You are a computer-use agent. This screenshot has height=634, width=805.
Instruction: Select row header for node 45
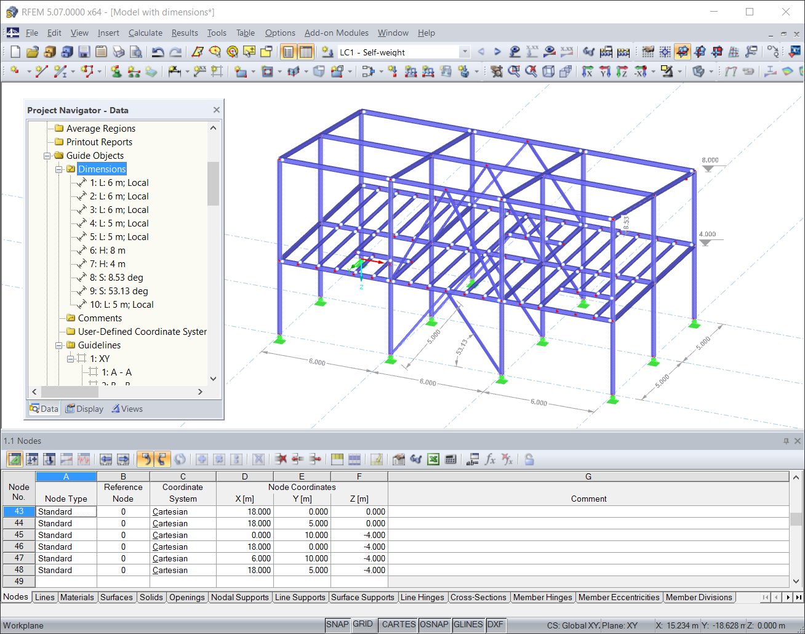click(x=19, y=535)
